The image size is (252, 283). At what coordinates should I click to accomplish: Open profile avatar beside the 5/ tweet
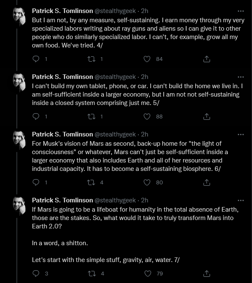(19, 82)
